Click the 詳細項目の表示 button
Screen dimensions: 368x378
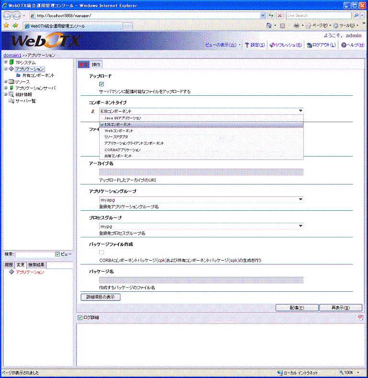coord(100,297)
